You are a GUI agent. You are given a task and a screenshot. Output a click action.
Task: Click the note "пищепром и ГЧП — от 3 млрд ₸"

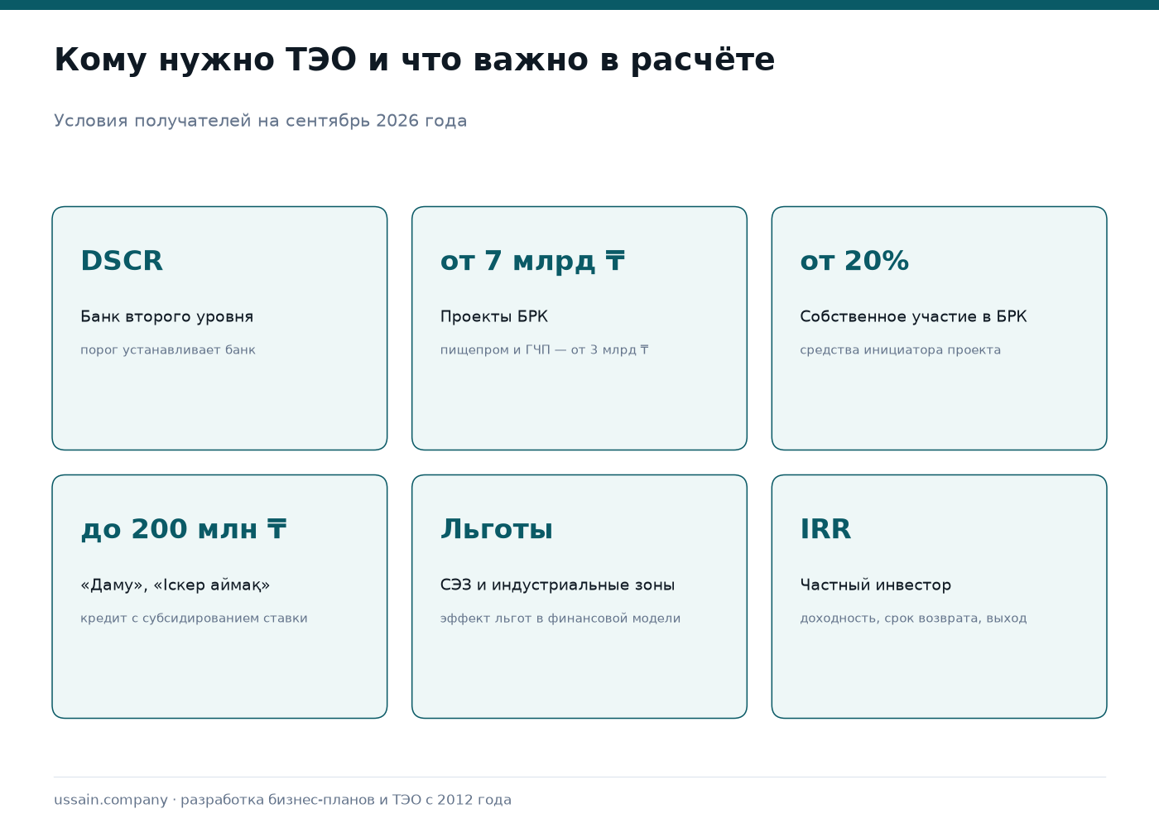[x=544, y=350]
